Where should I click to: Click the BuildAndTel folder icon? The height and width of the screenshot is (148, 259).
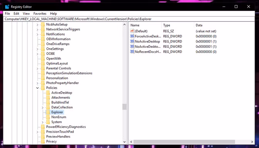click(x=48, y=103)
